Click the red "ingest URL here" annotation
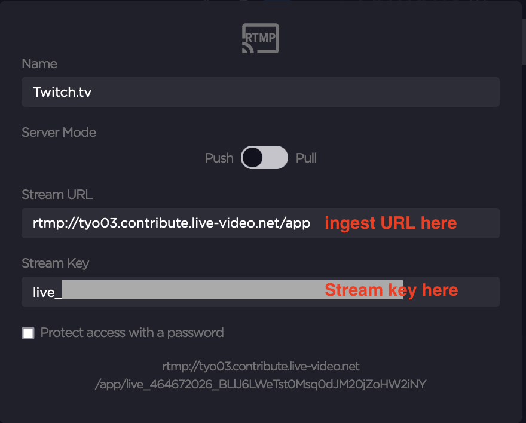This screenshot has width=526, height=423. 390,223
